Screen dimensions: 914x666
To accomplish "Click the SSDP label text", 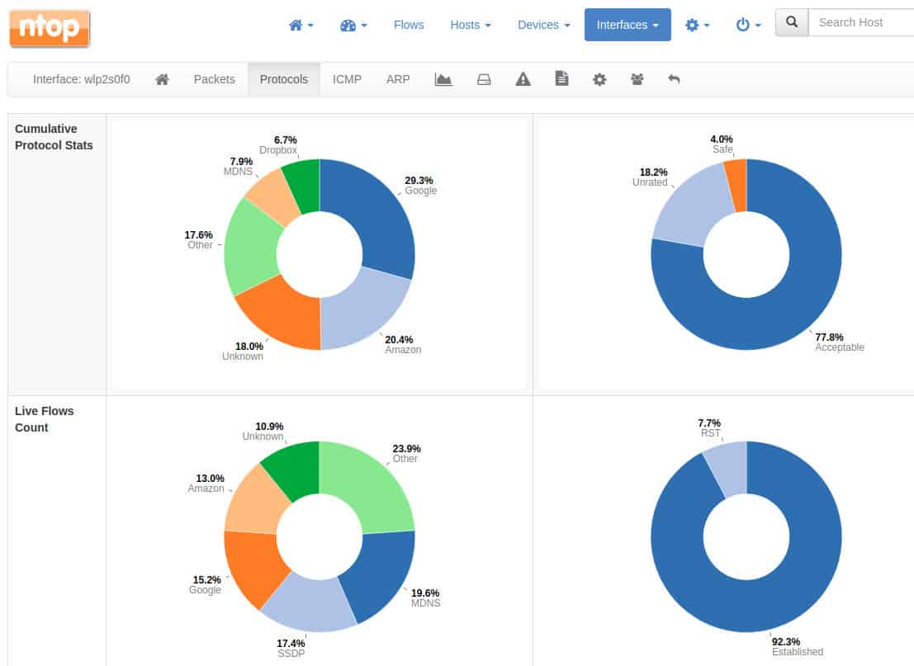I will click(x=291, y=653).
